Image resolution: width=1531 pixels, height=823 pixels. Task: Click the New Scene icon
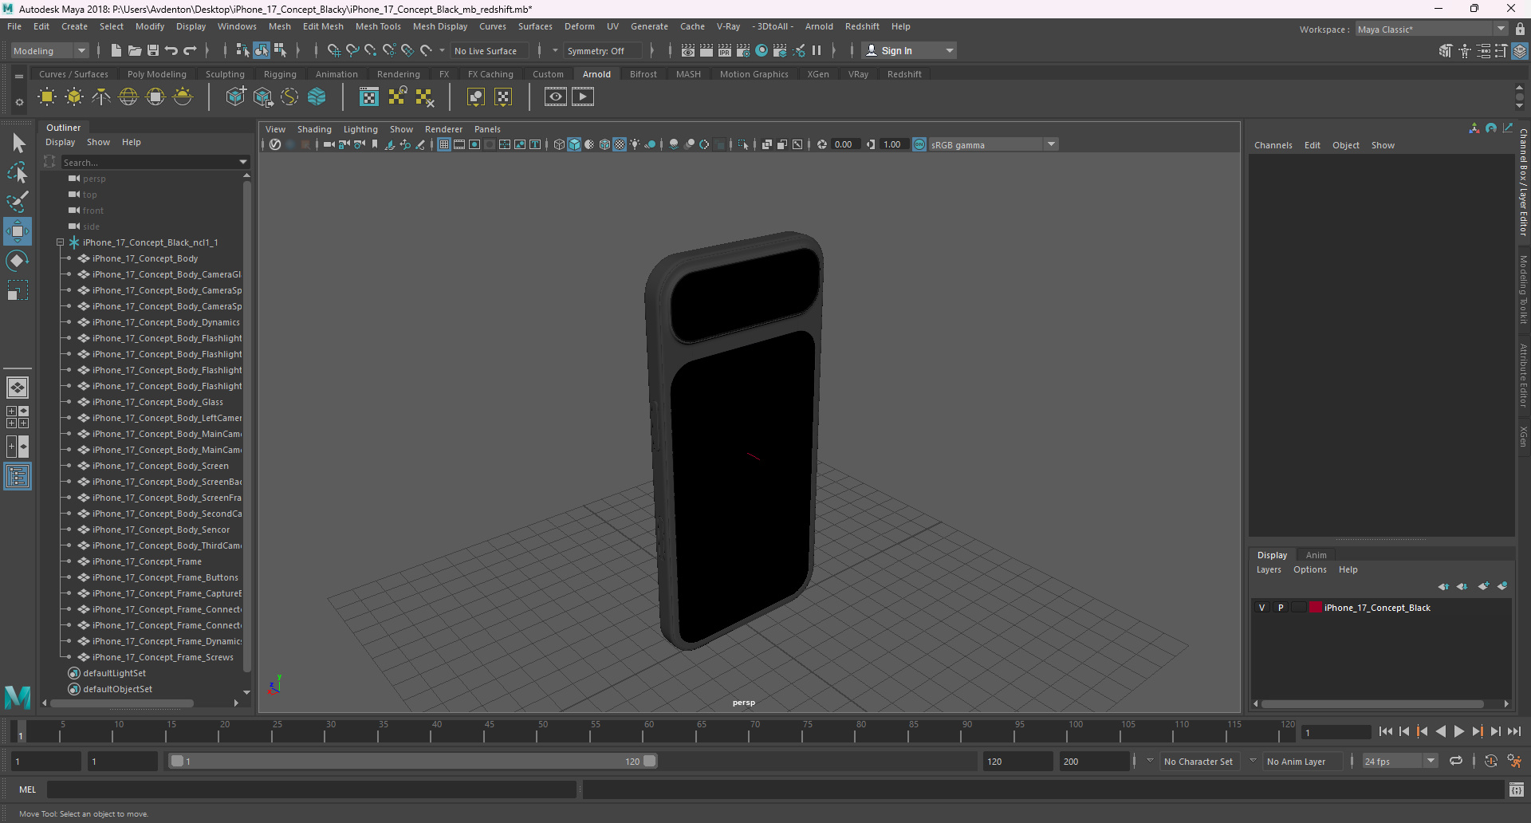116,50
